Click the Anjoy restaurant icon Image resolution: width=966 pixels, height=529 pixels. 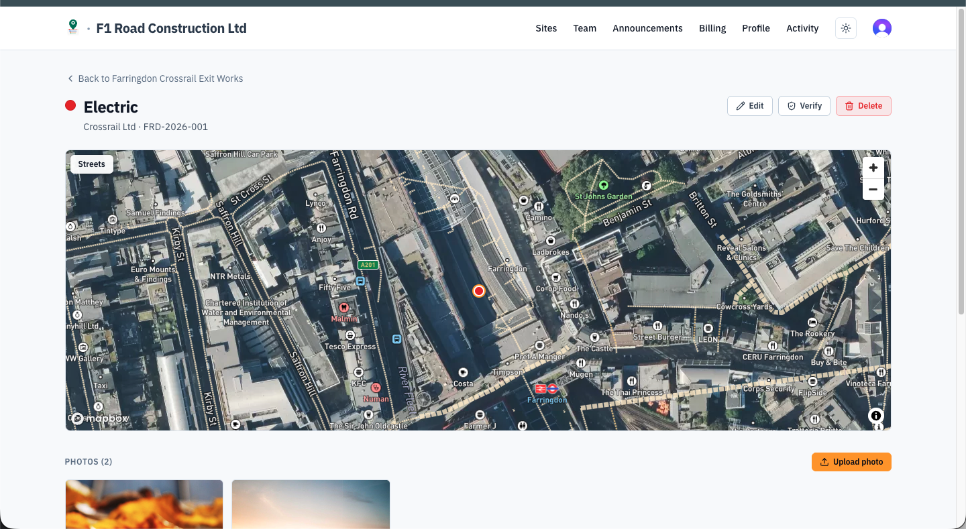tap(321, 228)
